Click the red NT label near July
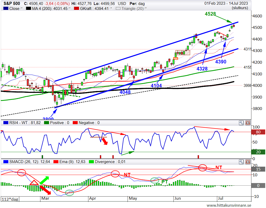This screenshot has width=266, height=208. pyautogui.click(x=219, y=167)
